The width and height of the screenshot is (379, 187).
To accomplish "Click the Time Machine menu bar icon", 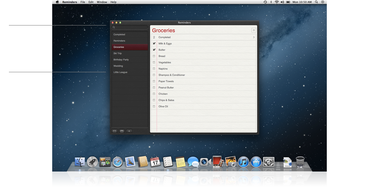I will point(265,2).
